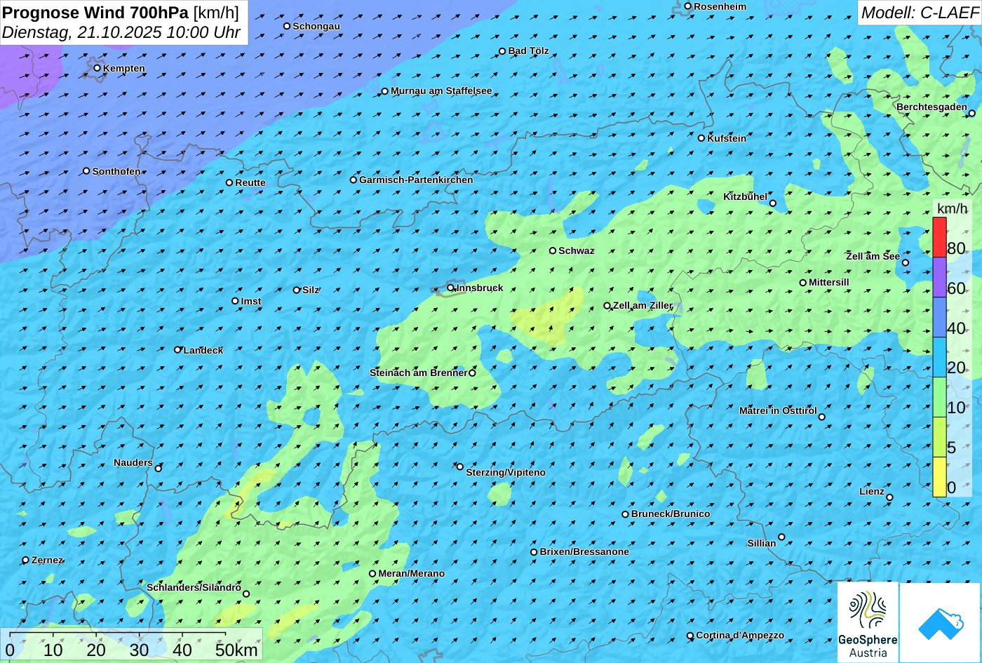Click the Landeck marker dot
The height and width of the screenshot is (663, 982).
(x=177, y=349)
